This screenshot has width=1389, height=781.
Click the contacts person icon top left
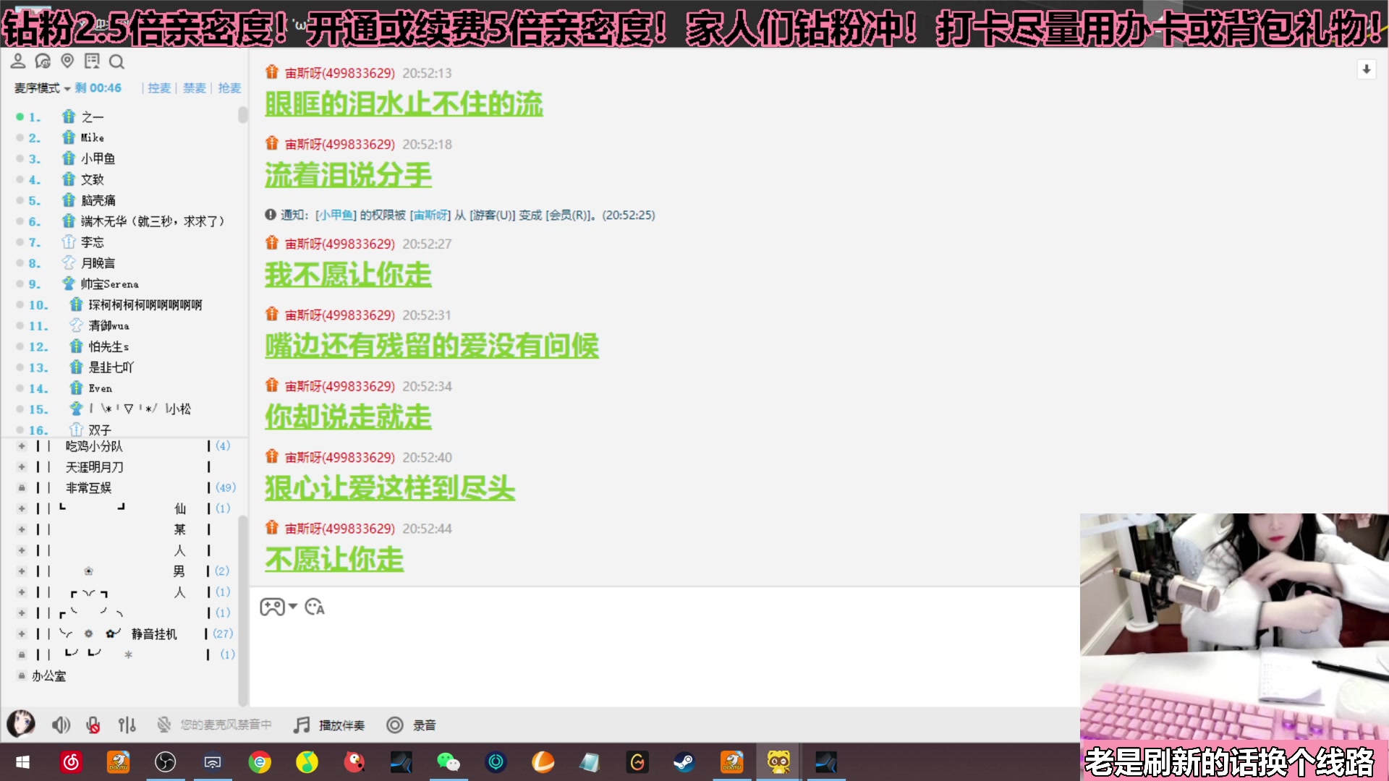[18, 62]
